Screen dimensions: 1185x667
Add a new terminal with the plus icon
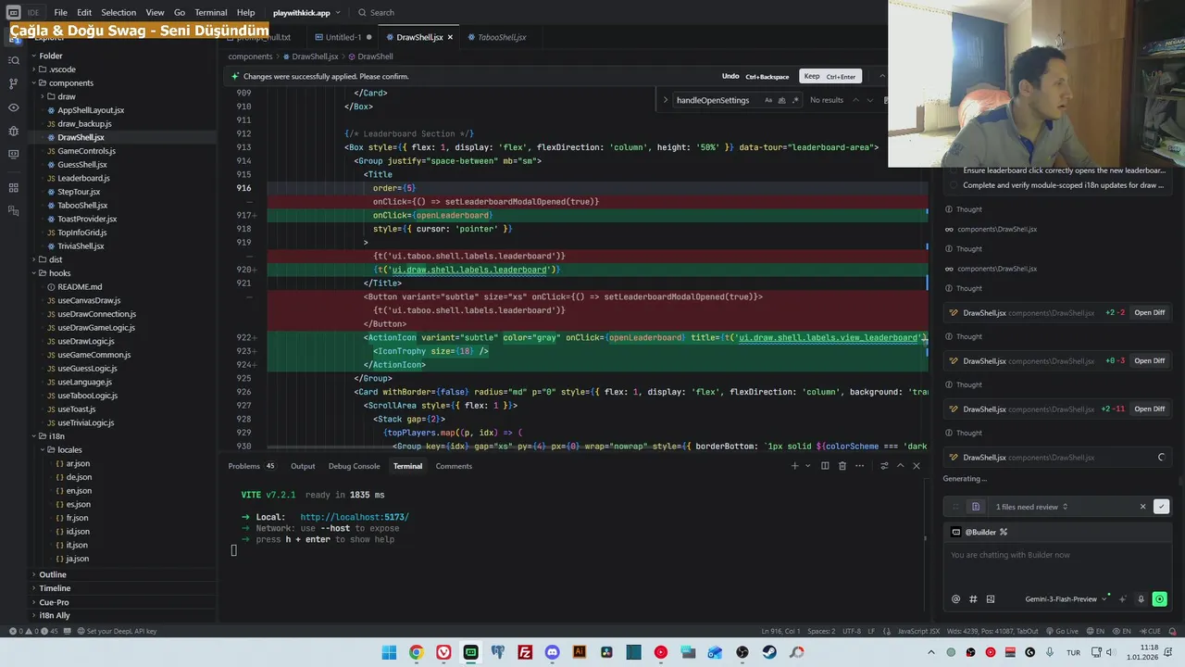[794, 466]
